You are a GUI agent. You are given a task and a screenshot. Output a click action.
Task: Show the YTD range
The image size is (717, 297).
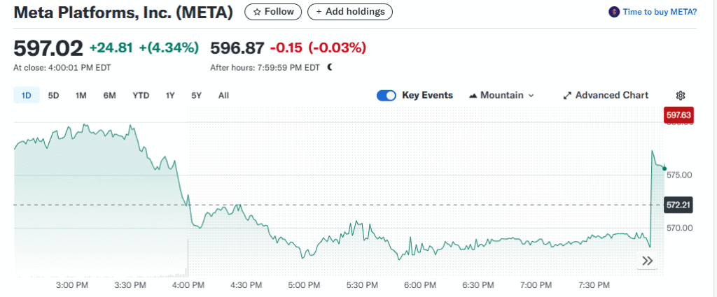[141, 95]
